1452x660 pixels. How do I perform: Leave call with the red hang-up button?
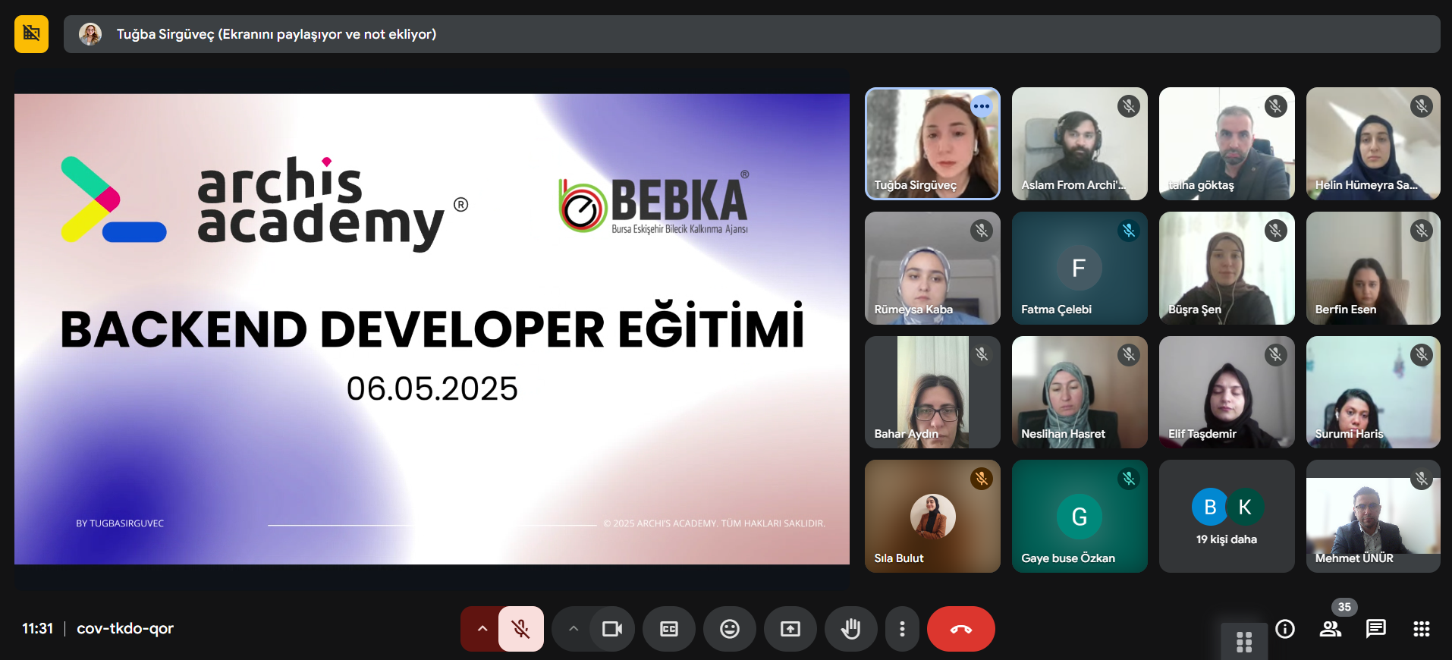tap(961, 629)
